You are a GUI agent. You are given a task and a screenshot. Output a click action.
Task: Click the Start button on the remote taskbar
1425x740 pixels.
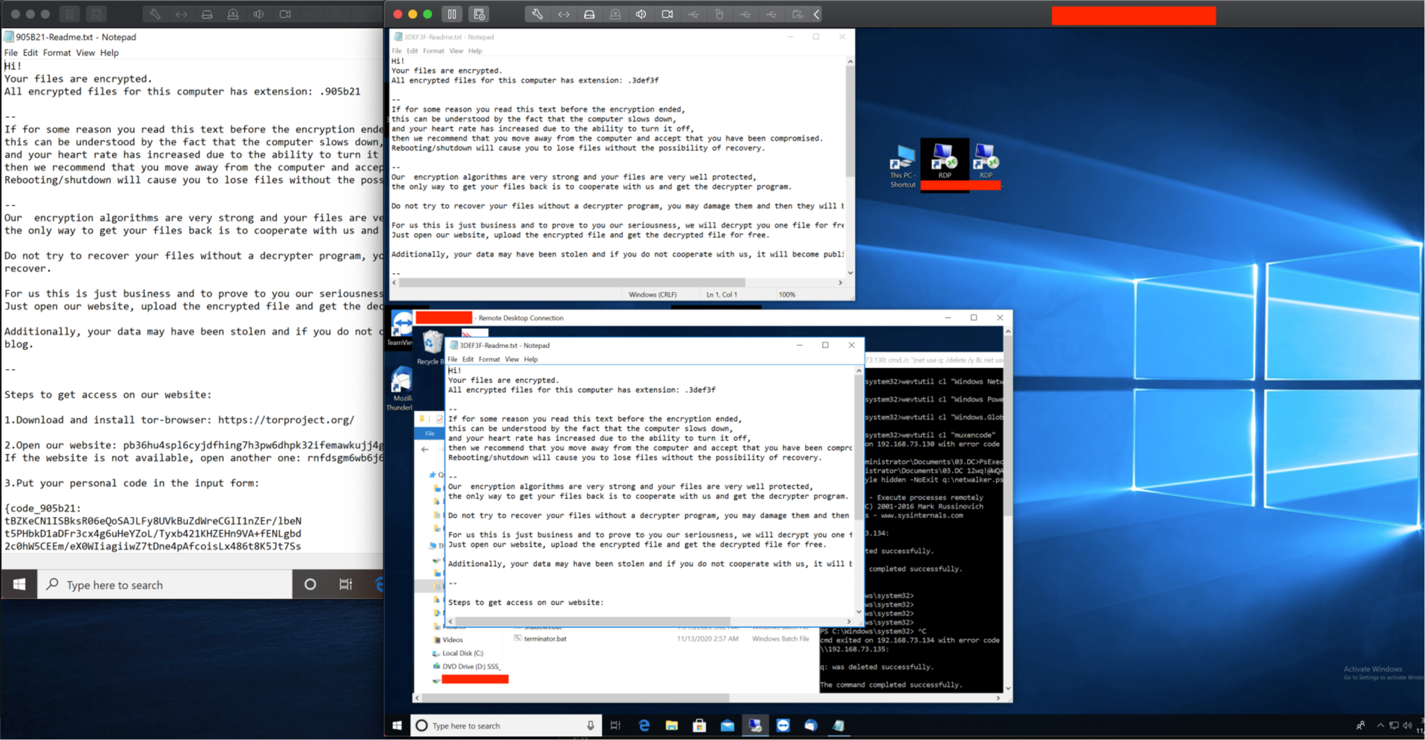pyautogui.click(x=397, y=725)
